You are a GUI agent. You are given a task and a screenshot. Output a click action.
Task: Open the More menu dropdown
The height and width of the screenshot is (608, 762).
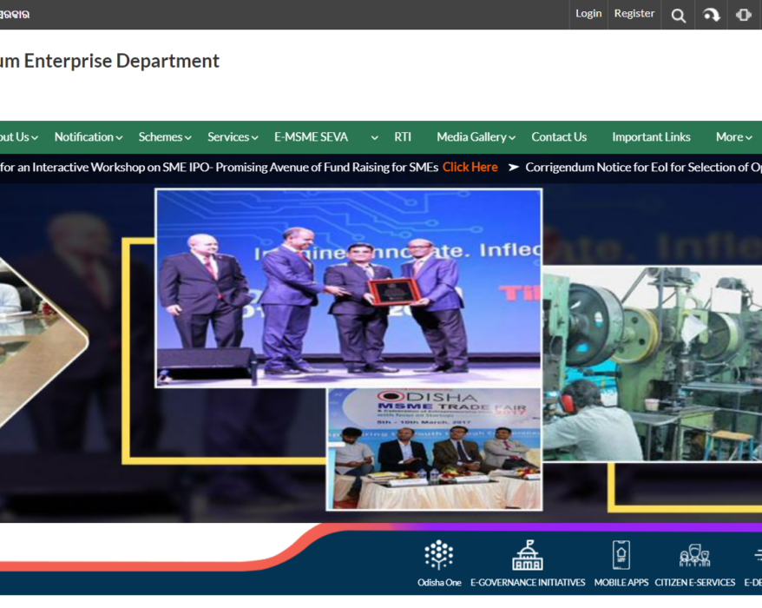(733, 137)
